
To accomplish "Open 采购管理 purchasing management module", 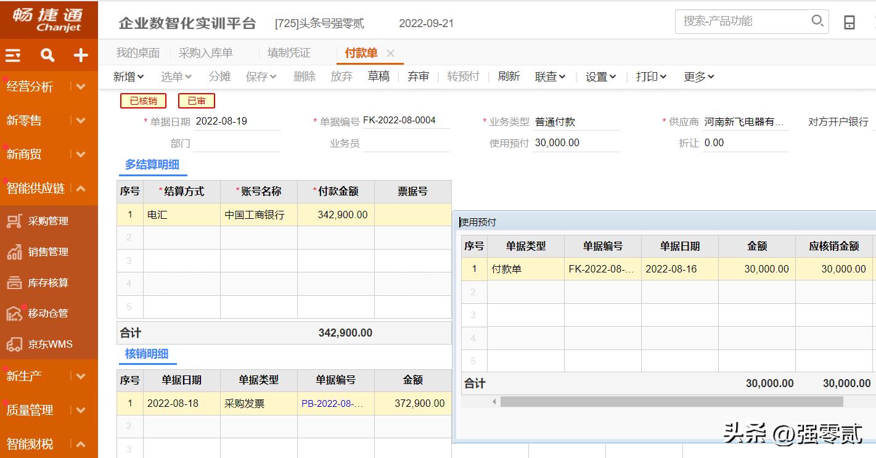I will coord(47,221).
